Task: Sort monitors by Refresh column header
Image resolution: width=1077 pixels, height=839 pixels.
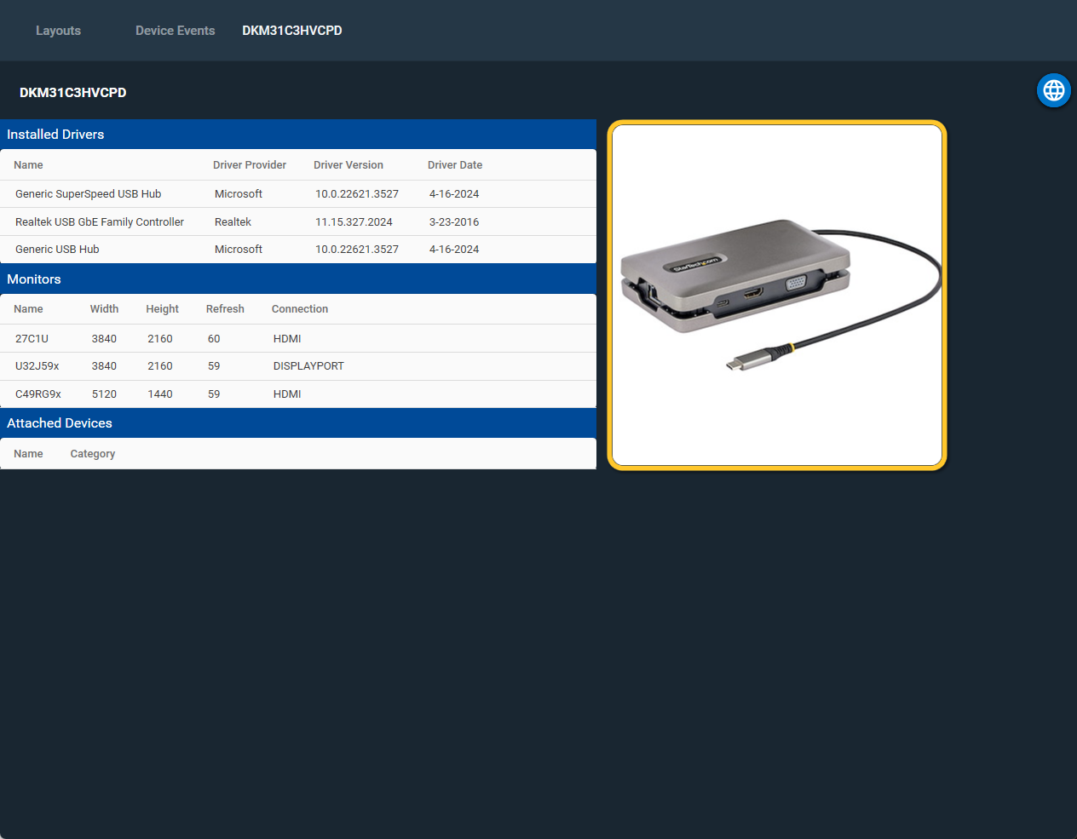Action: pos(225,309)
